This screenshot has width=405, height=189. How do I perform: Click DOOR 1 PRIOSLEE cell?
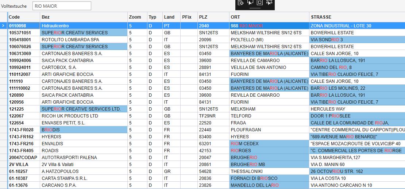357,116
